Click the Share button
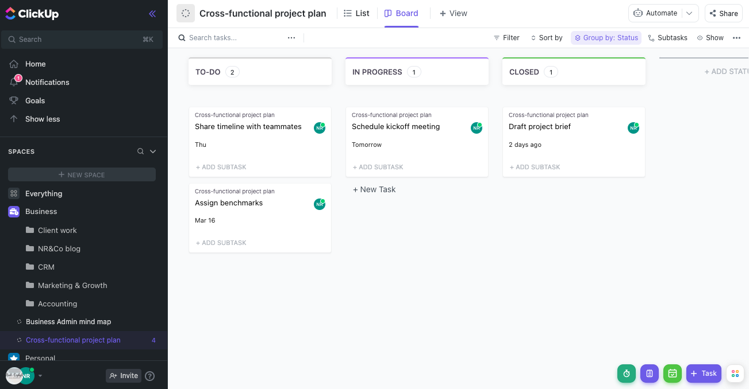Image resolution: width=749 pixels, height=389 pixels. tap(723, 13)
